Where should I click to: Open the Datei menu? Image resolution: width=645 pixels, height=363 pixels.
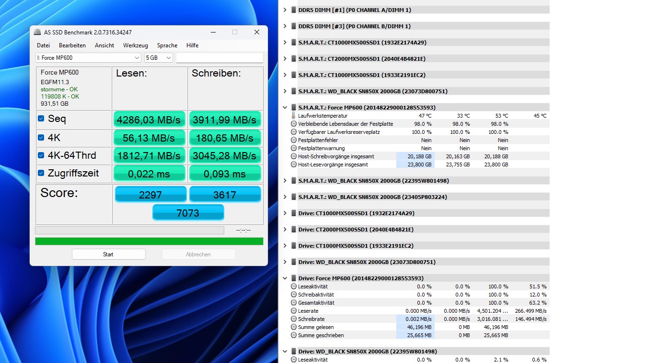coord(43,45)
